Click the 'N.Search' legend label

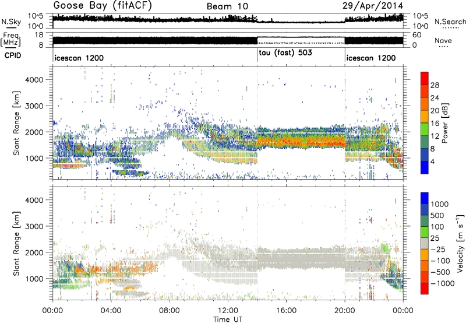pyautogui.click(x=450, y=22)
